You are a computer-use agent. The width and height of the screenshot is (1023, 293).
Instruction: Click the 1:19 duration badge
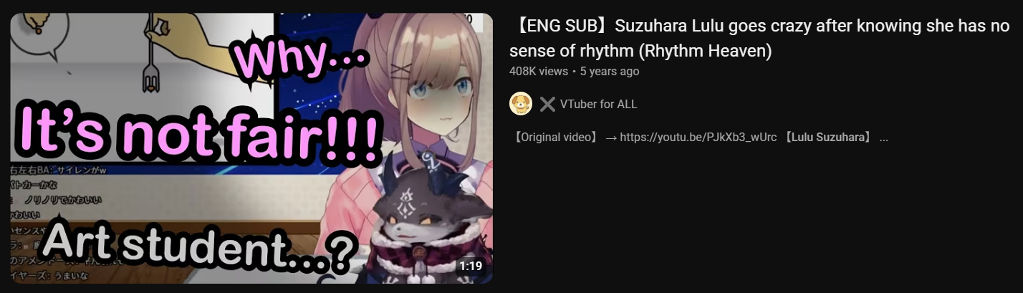pyautogui.click(x=470, y=266)
